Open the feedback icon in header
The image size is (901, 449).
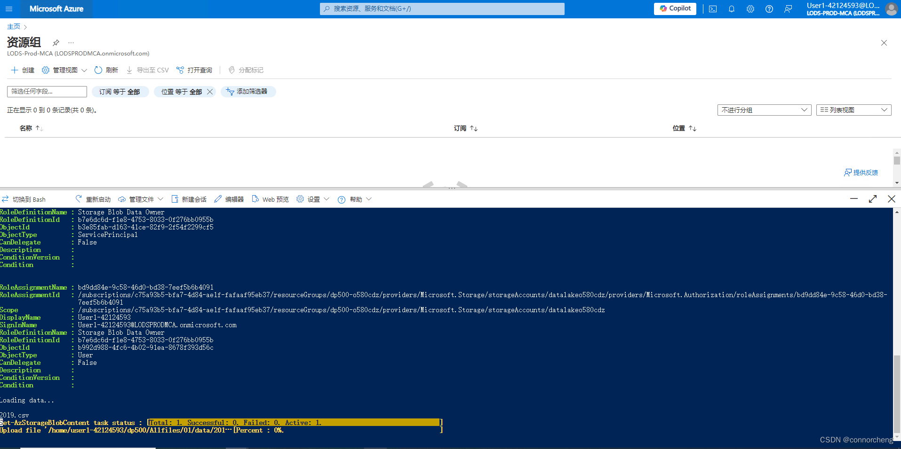point(788,9)
